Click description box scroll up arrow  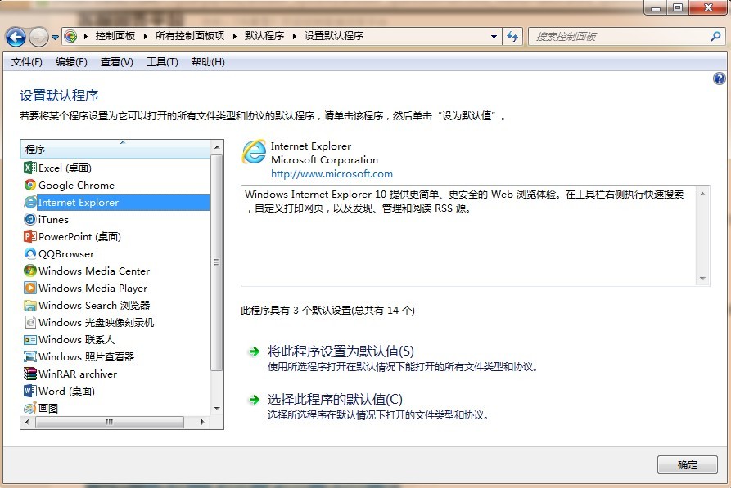[x=702, y=194]
